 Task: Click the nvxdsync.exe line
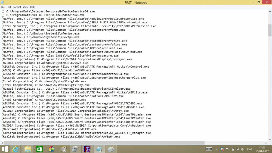[x=67, y=59]
